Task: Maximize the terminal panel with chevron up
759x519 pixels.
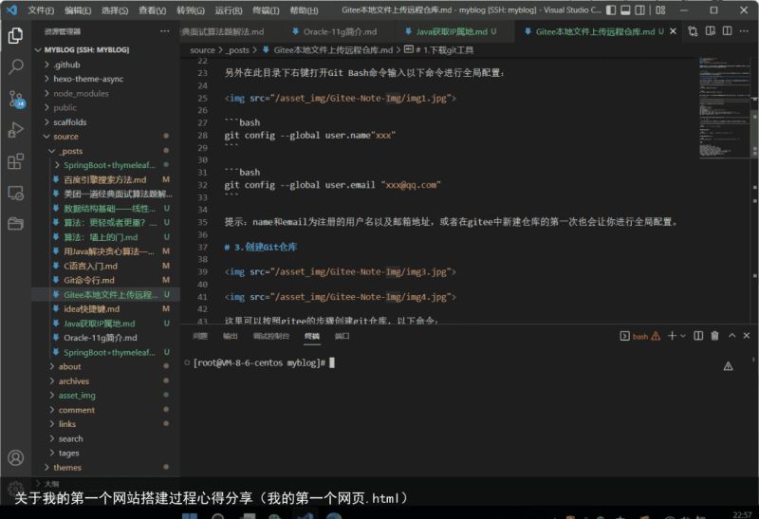Action: [731, 336]
